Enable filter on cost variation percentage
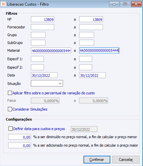This screenshot has width=143, height=166. pos(10,93)
